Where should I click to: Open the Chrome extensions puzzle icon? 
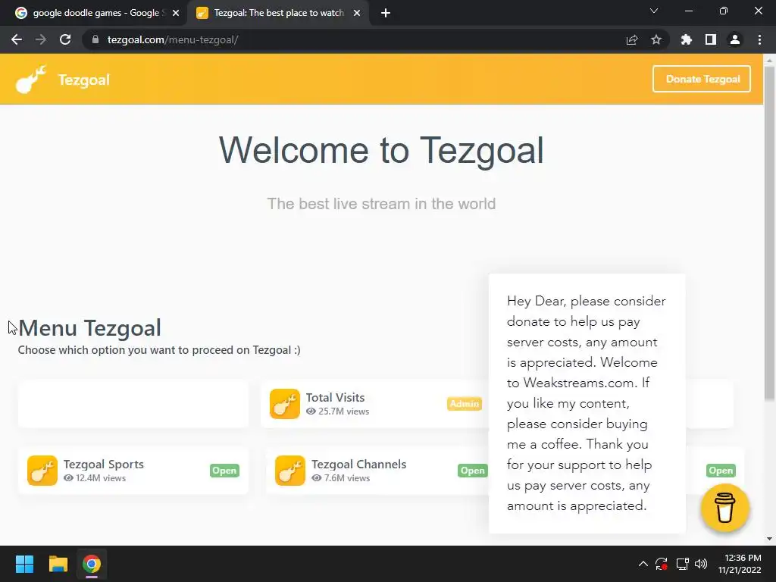(687, 39)
